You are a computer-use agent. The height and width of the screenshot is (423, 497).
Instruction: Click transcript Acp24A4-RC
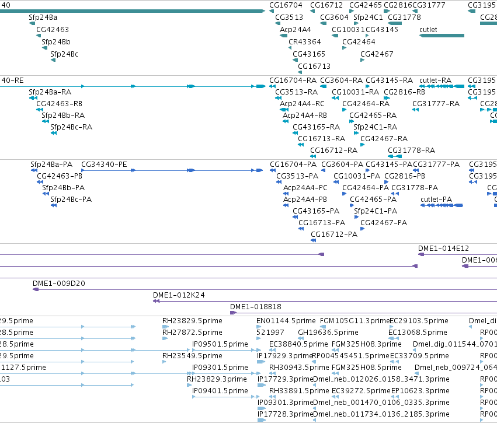click(x=302, y=104)
